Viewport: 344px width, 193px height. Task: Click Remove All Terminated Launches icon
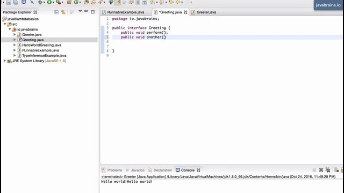point(328,170)
